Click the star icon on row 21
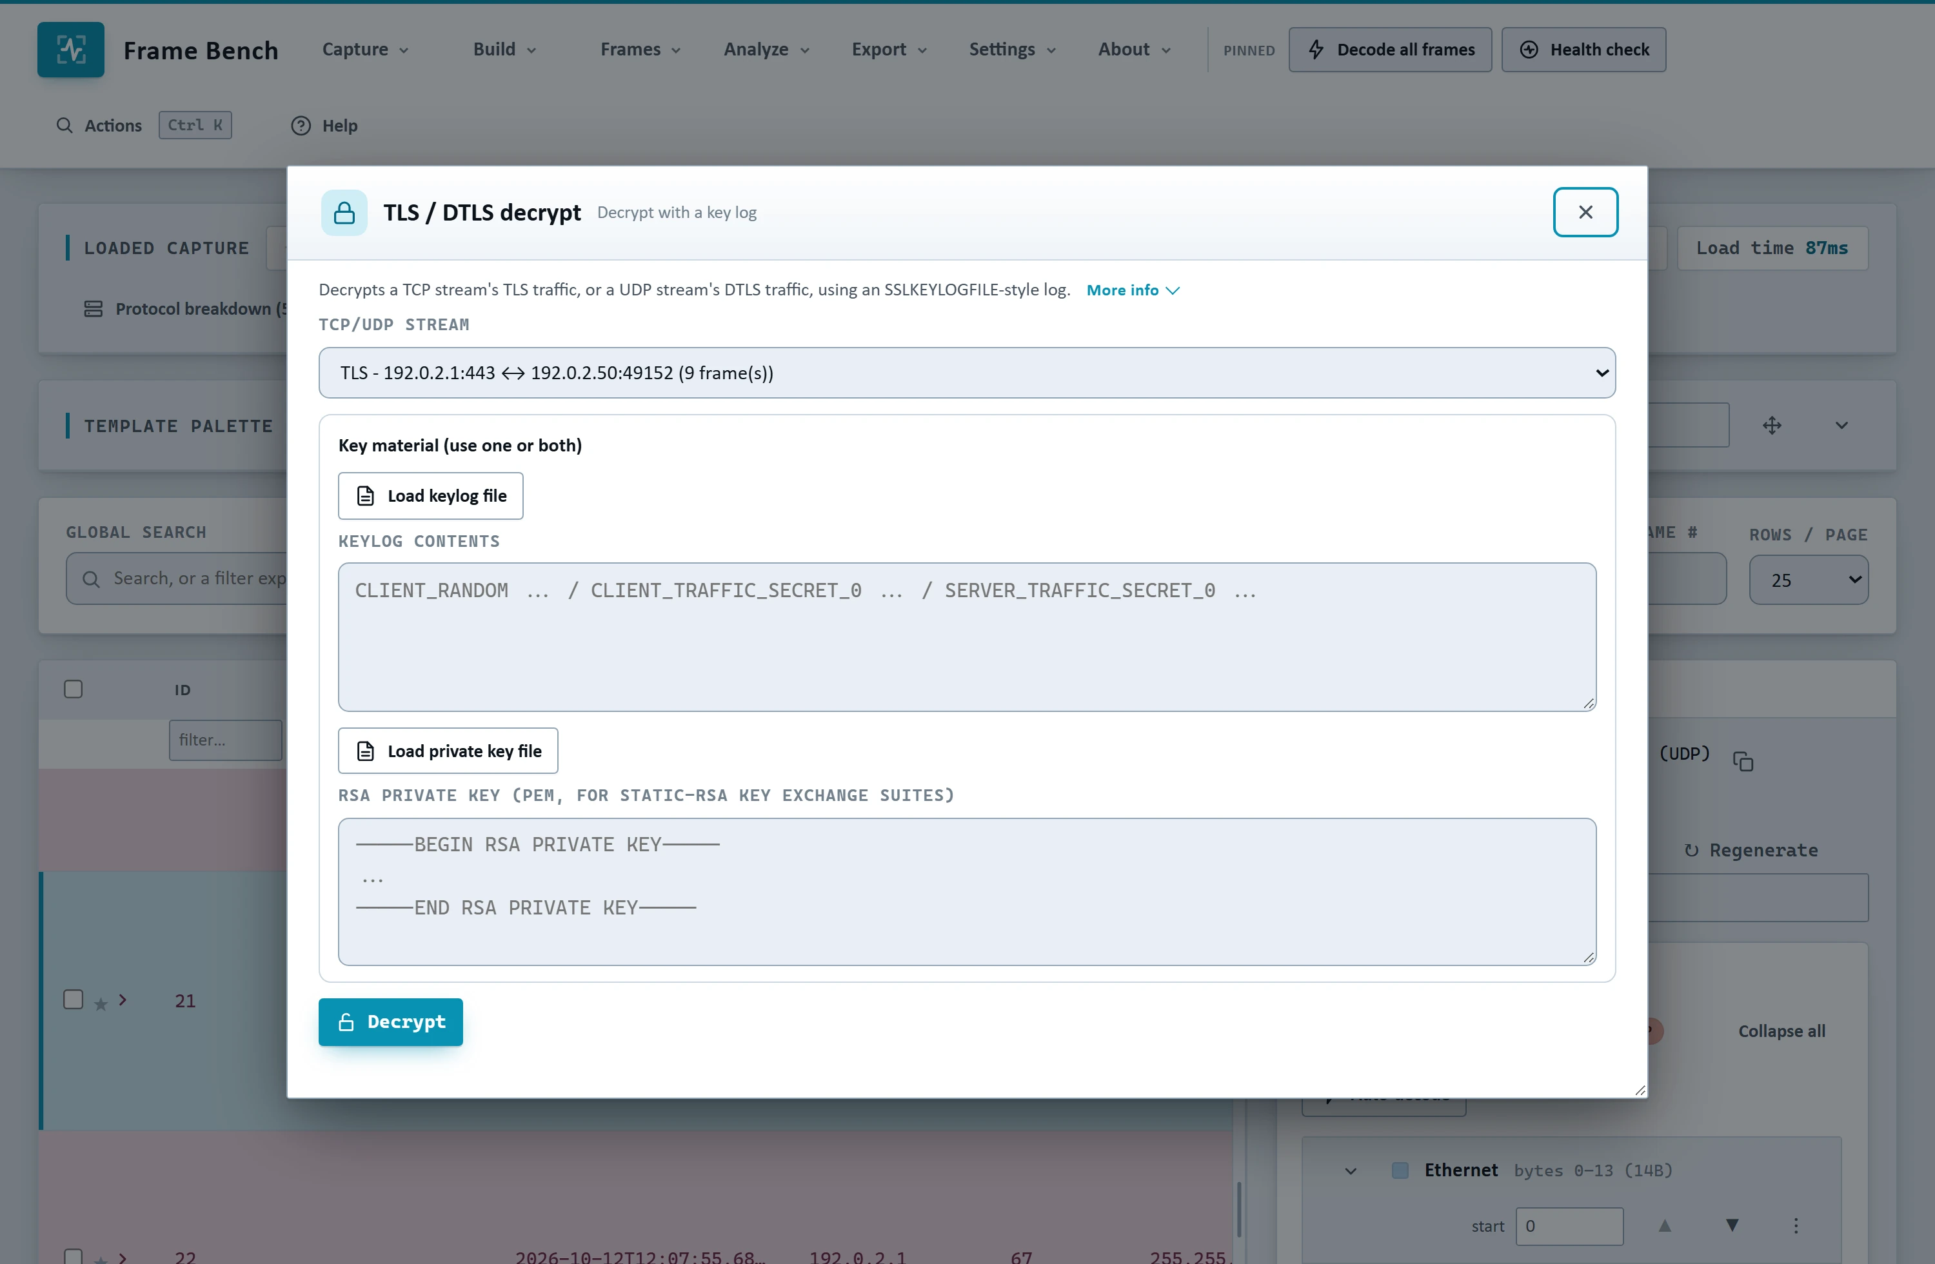Screen dimensions: 1935x1264 101,1004
